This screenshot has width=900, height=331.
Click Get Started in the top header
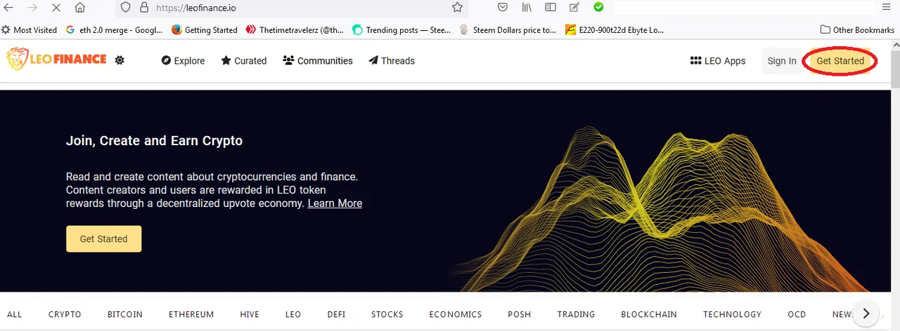[840, 61]
